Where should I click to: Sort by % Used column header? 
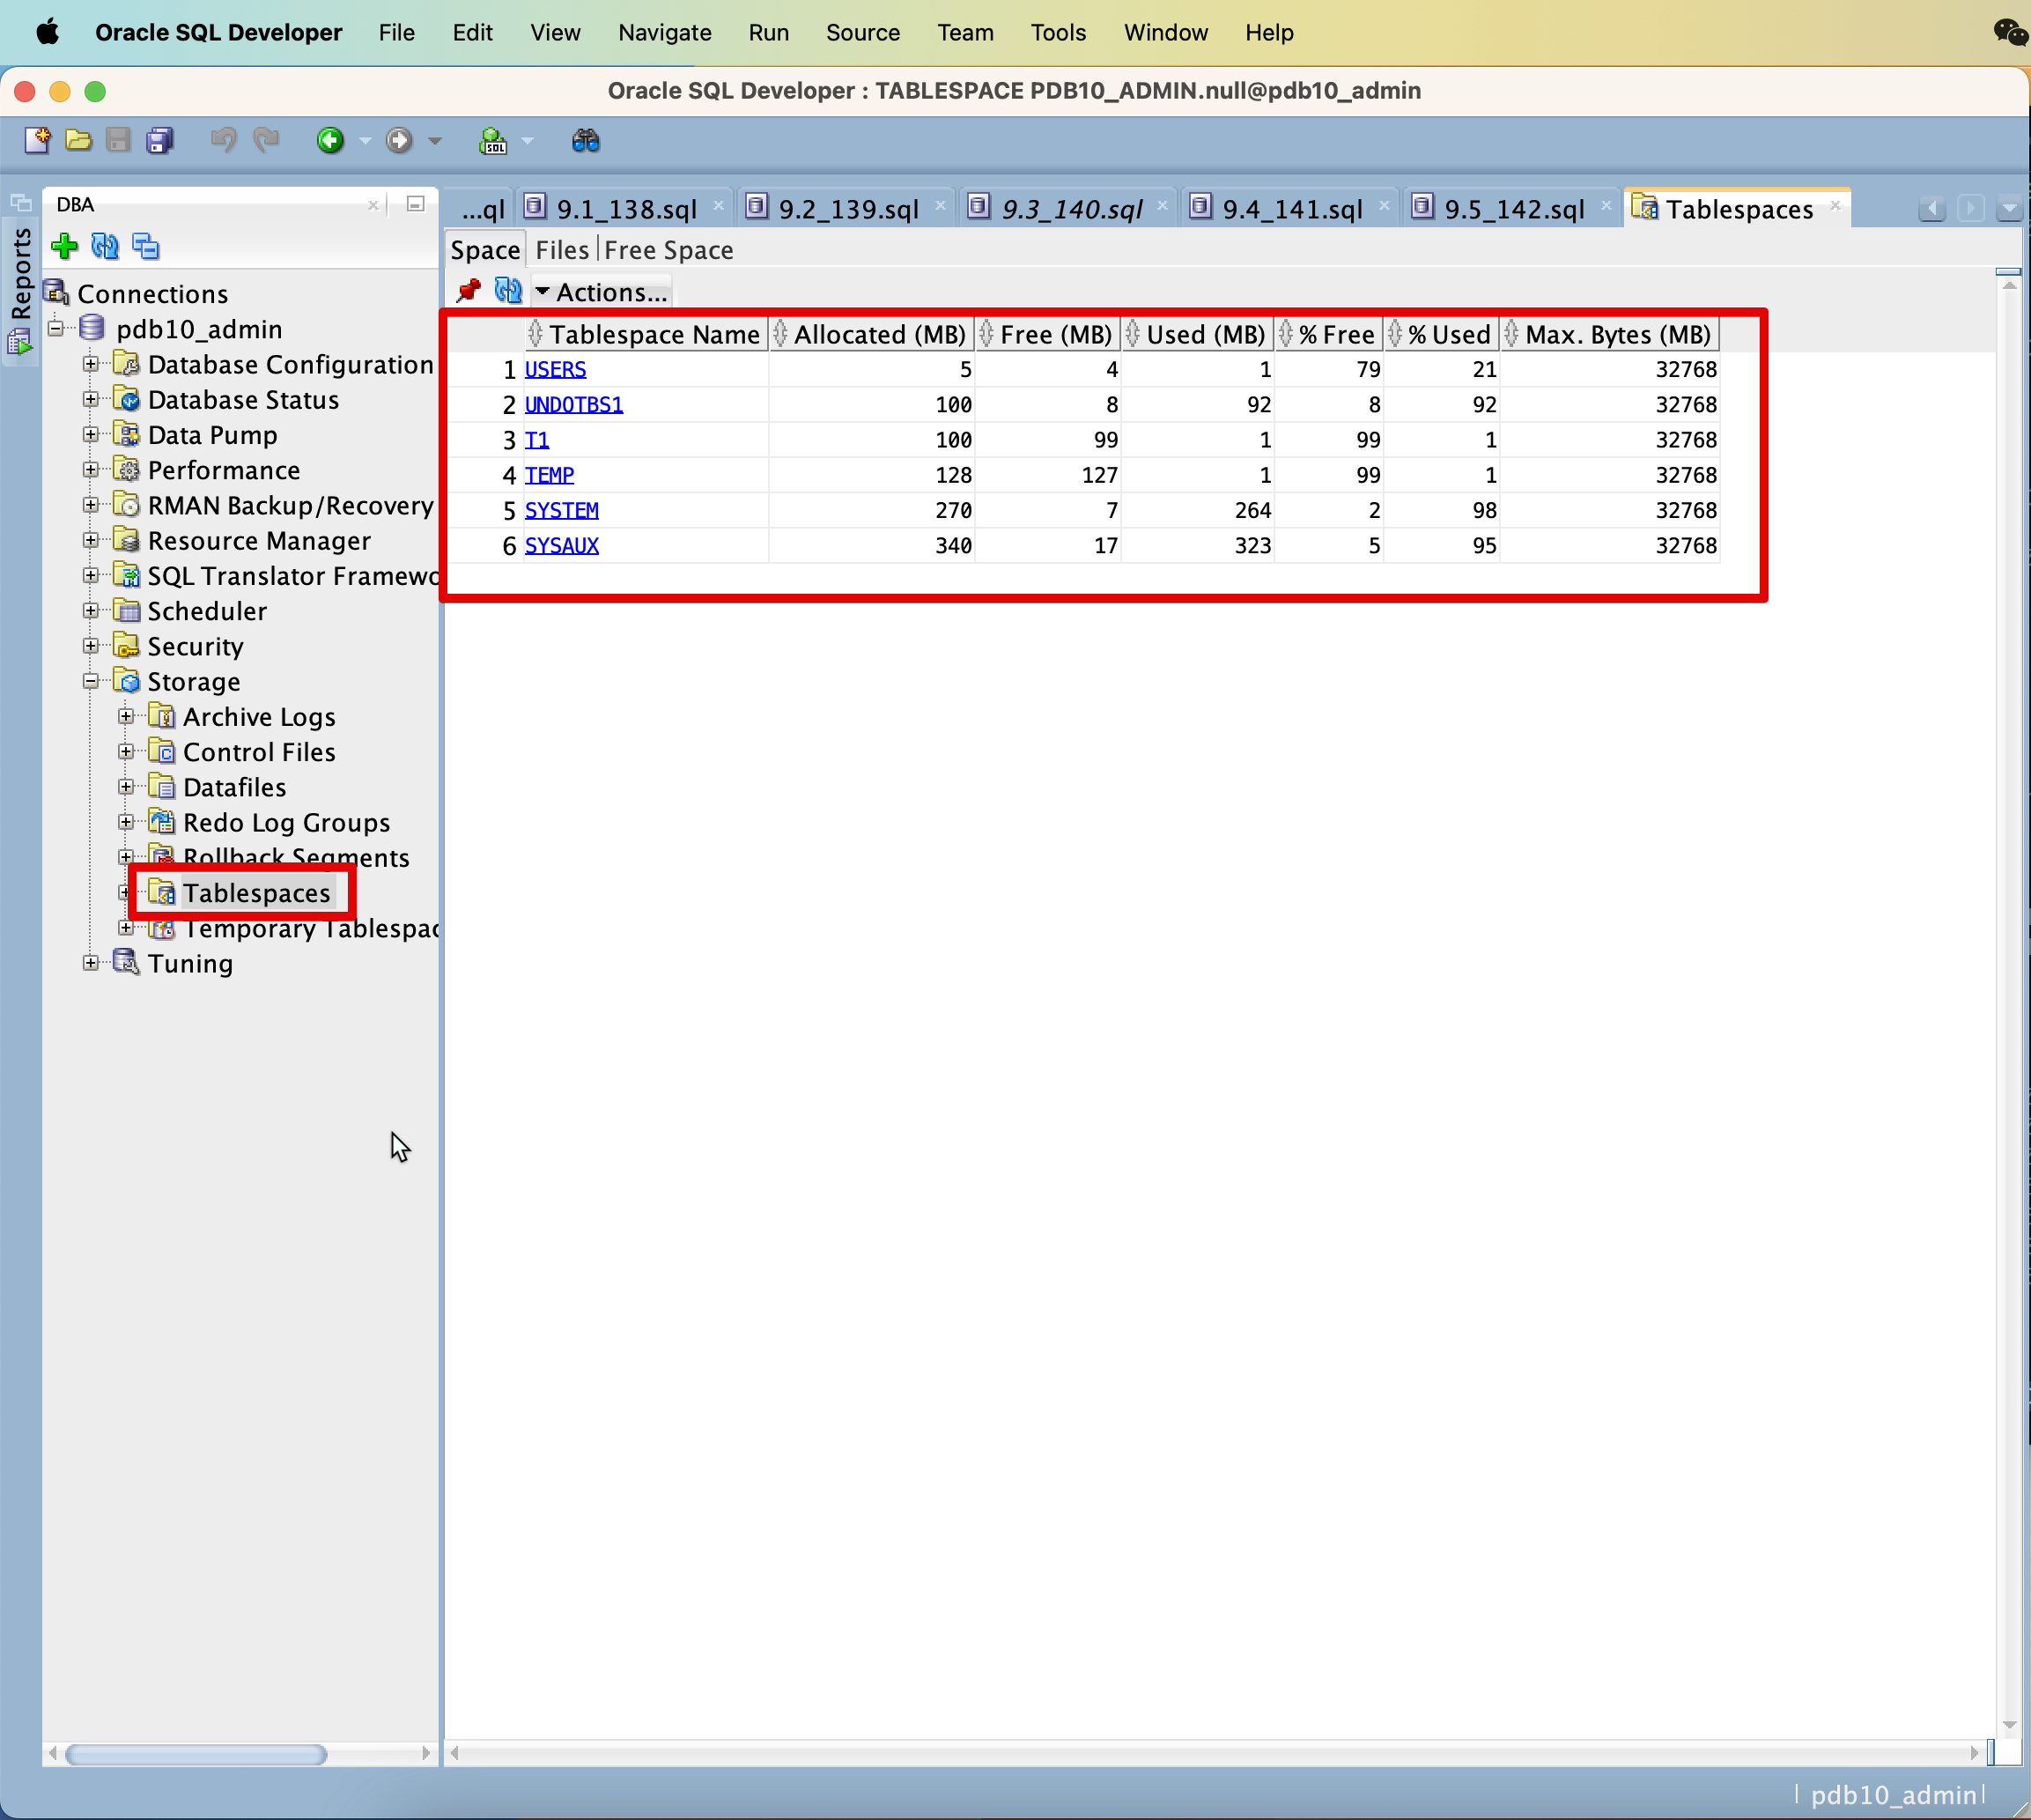(x=1441, y=334)
